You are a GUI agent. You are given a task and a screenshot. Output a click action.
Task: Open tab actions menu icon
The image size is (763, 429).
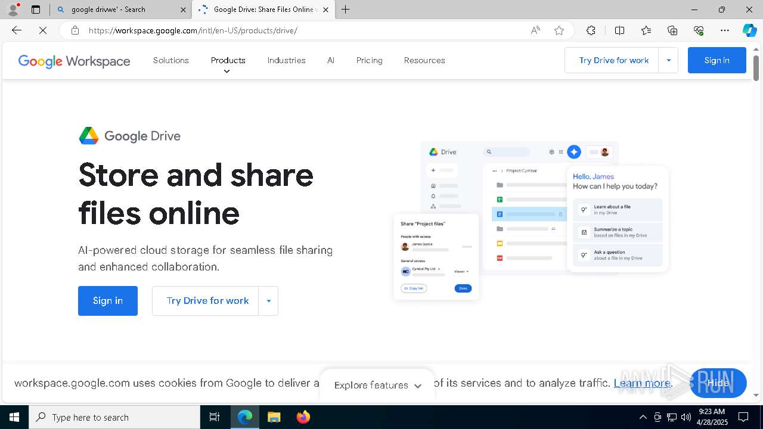point(36,10)
